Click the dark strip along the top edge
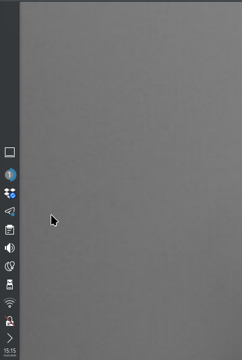This screenshot has width=242, height=360. tap(121, 1)
